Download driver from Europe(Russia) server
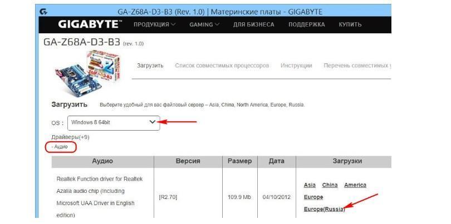The width and height of the screenshot is (451, 224). 324,210
